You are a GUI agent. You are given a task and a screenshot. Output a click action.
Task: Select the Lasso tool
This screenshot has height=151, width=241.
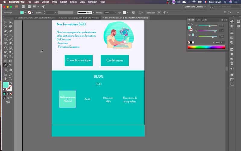(10, 27)
